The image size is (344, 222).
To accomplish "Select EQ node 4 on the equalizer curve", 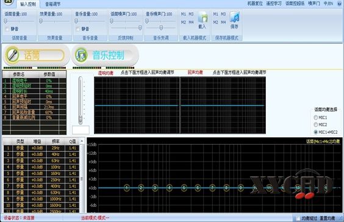I will [x=170, y=188].
